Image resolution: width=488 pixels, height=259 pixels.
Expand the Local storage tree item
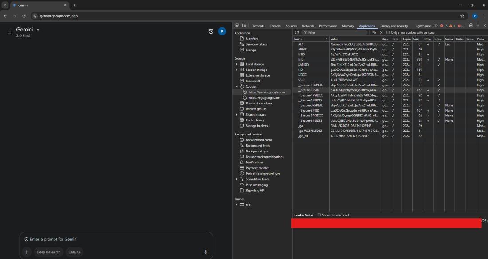237,64
